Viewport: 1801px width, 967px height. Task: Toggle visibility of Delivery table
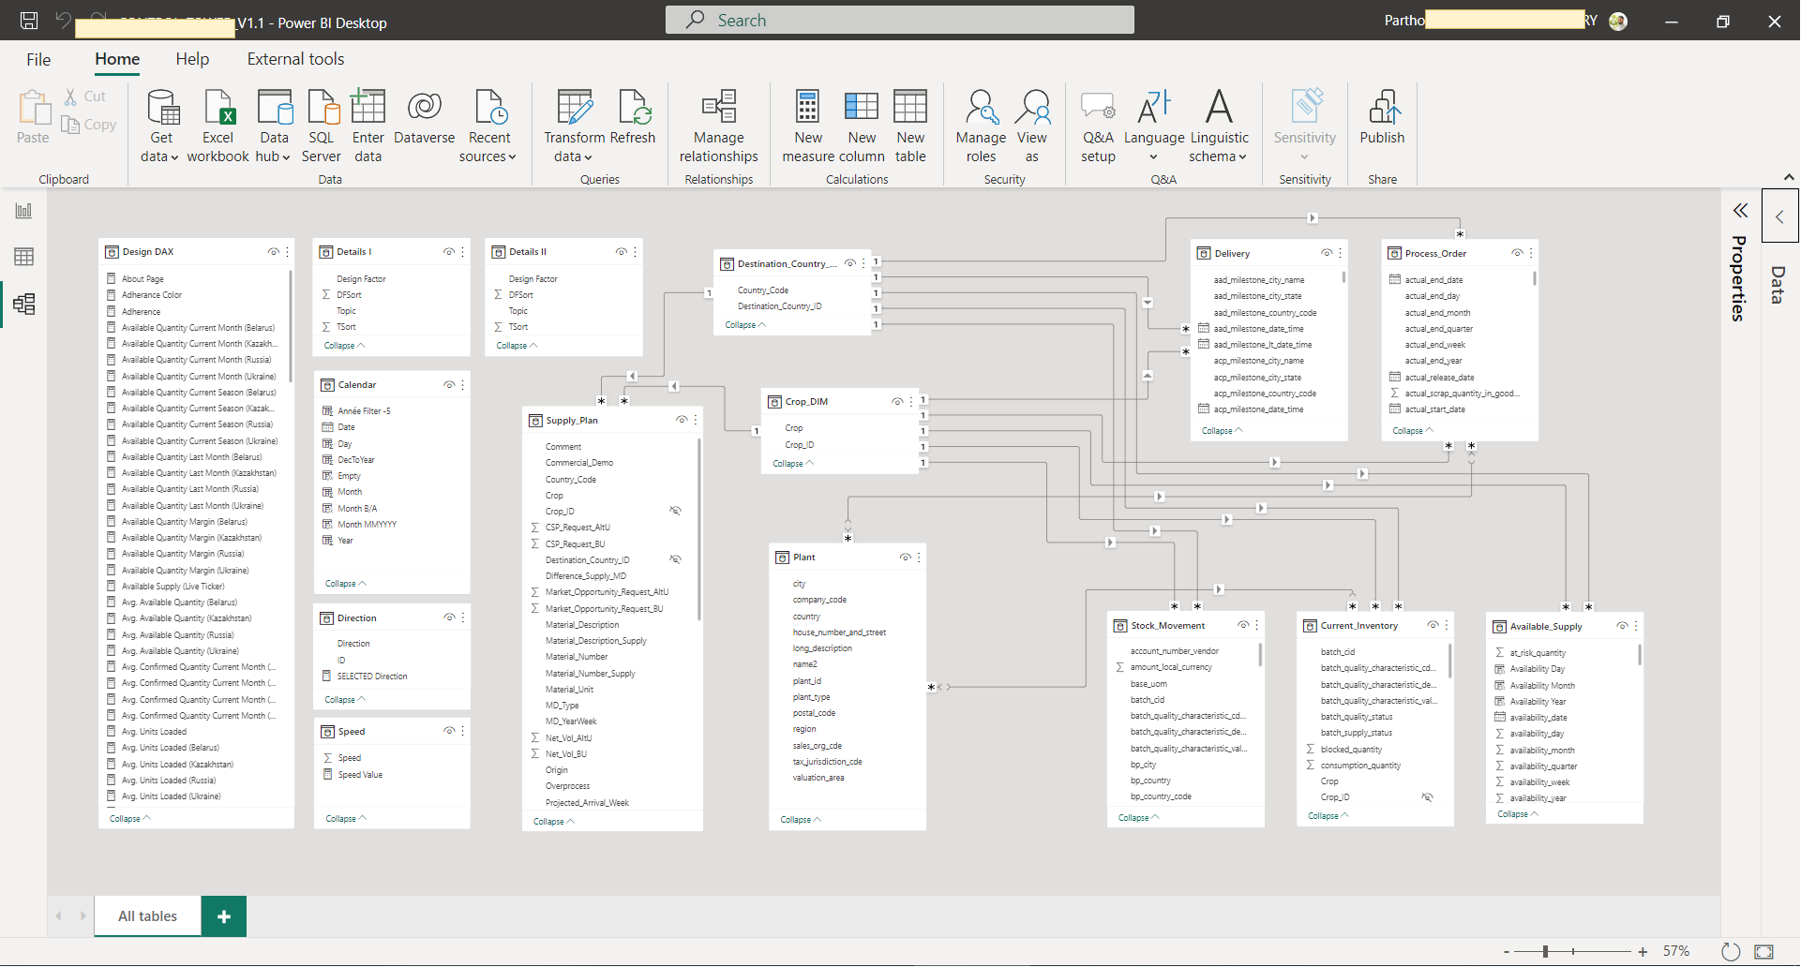(1327, 254)
